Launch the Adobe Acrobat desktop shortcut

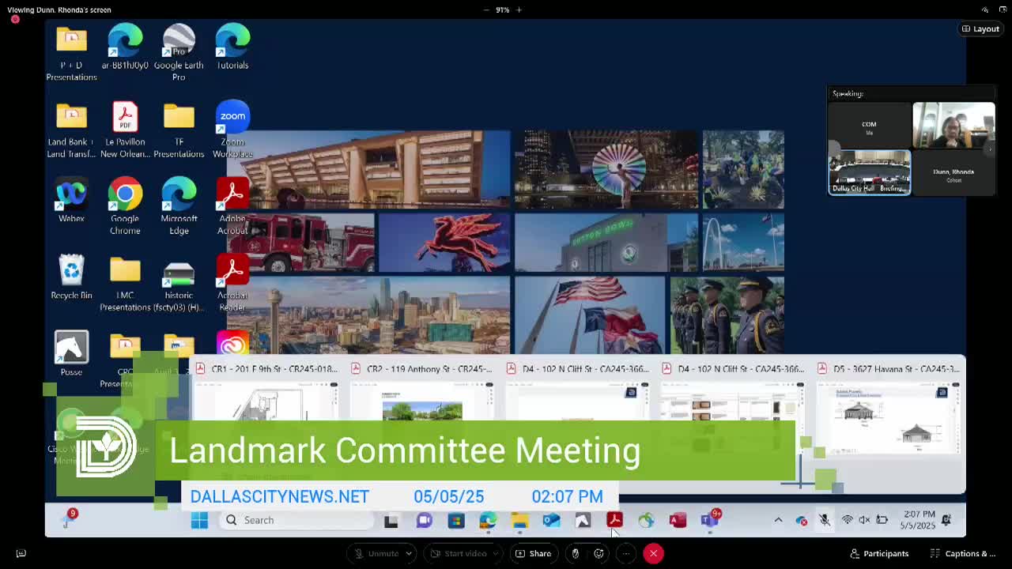(x=232, y=207)
